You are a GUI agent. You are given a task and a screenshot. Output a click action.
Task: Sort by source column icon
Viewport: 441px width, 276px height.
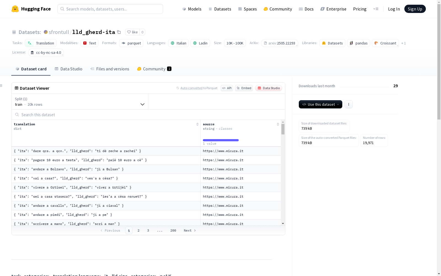click(x=278, y=124)
